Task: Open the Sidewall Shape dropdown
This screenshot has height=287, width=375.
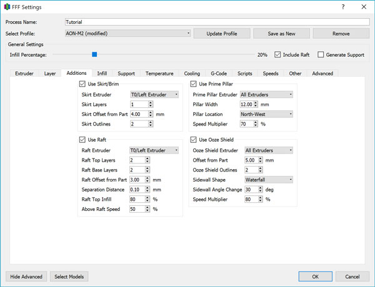Action: [269, 180]
